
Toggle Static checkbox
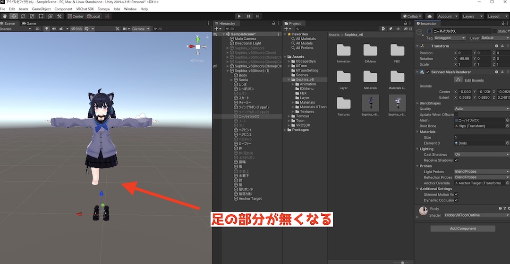point(494,31)
